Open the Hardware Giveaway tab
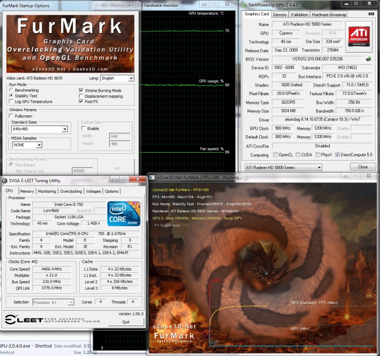The image size is (380, 356). pyautogui.click(x=329, y=15)
